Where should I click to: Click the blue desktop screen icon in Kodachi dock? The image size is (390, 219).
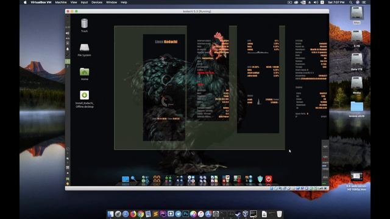pyautogui.click(x=126, y=179)
